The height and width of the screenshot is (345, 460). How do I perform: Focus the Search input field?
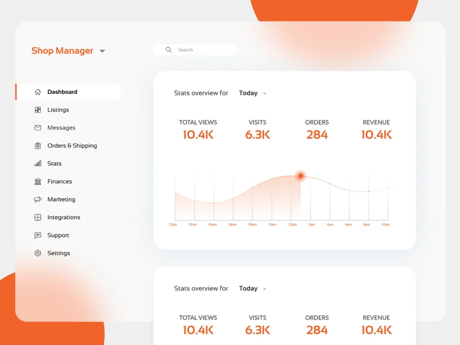click(202, 50)
